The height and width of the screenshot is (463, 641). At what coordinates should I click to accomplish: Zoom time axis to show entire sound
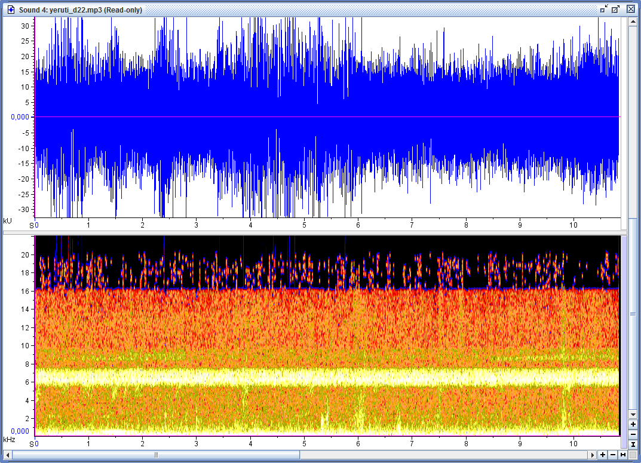point(623,455)
